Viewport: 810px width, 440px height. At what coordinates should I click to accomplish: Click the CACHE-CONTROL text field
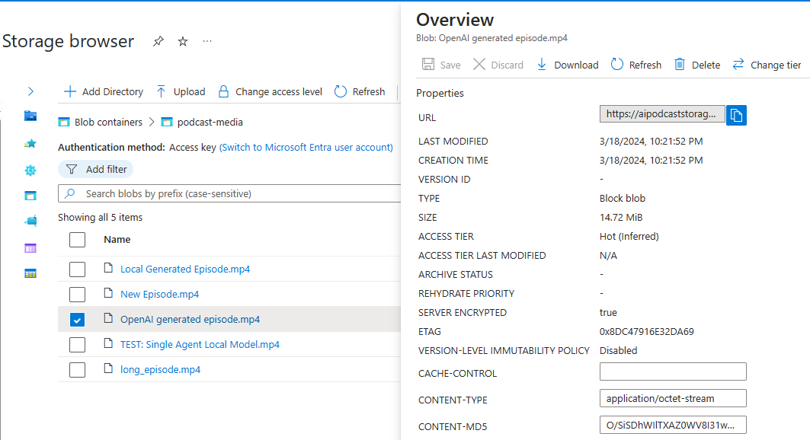(x=673, y=371)
